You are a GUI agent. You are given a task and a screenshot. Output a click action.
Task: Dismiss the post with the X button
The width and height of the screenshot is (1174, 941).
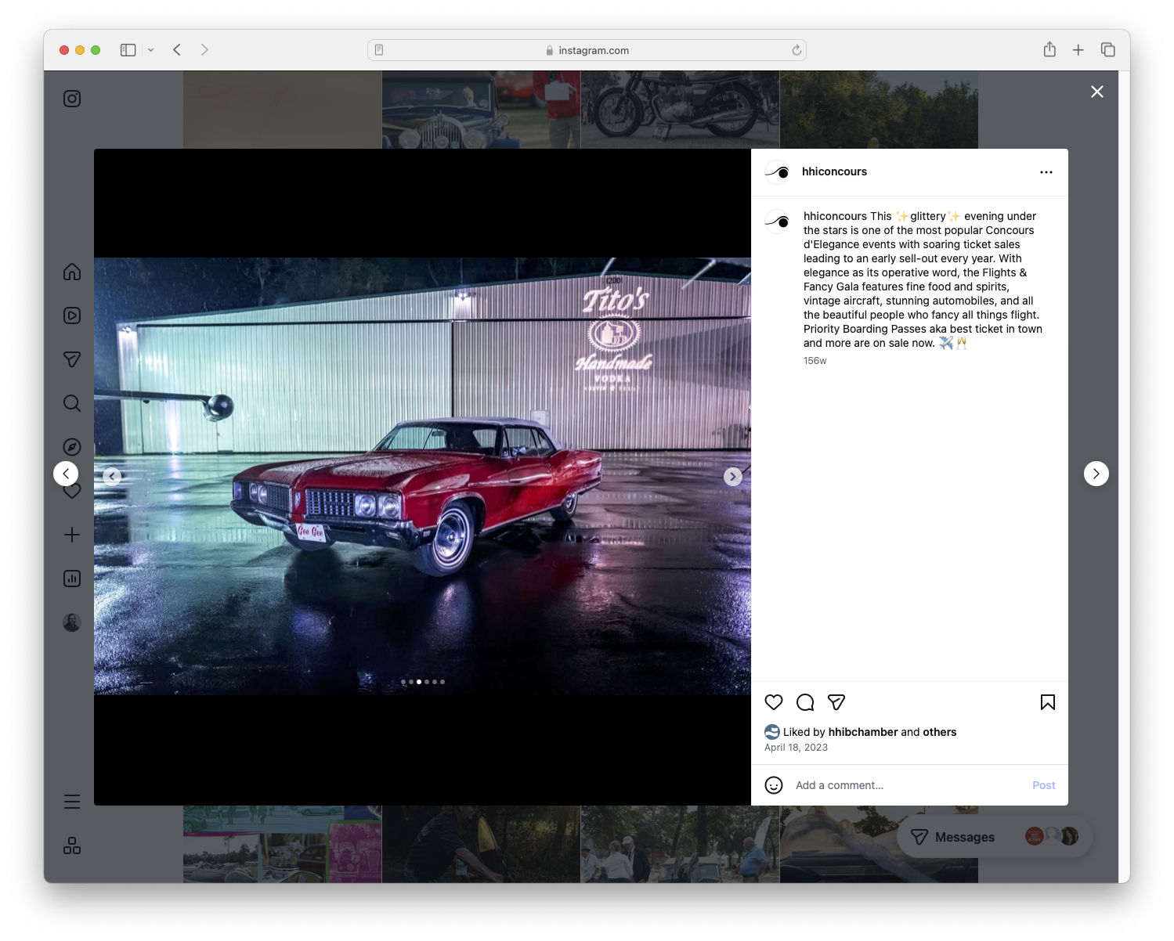1096,92
